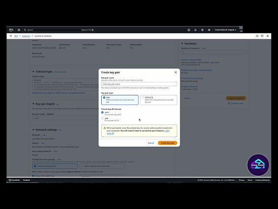Click the Create key pair button

pyautogui.click(x=167, y=143)
